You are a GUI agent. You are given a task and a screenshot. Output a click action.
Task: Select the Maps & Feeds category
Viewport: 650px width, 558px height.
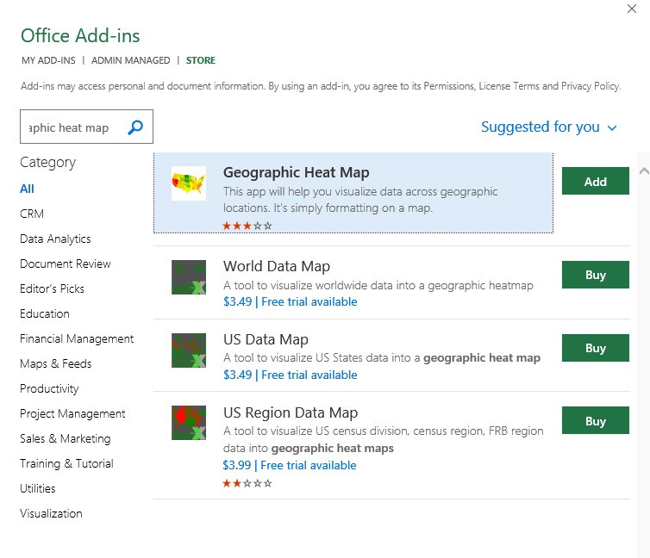[x=55, y=363]
